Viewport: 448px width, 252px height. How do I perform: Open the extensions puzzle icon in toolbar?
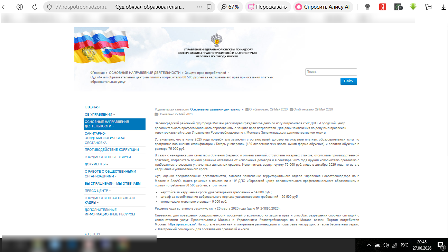429,7
